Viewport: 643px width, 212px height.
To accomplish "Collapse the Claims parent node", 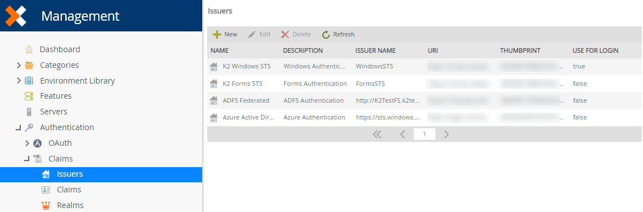I will [26, 159].
